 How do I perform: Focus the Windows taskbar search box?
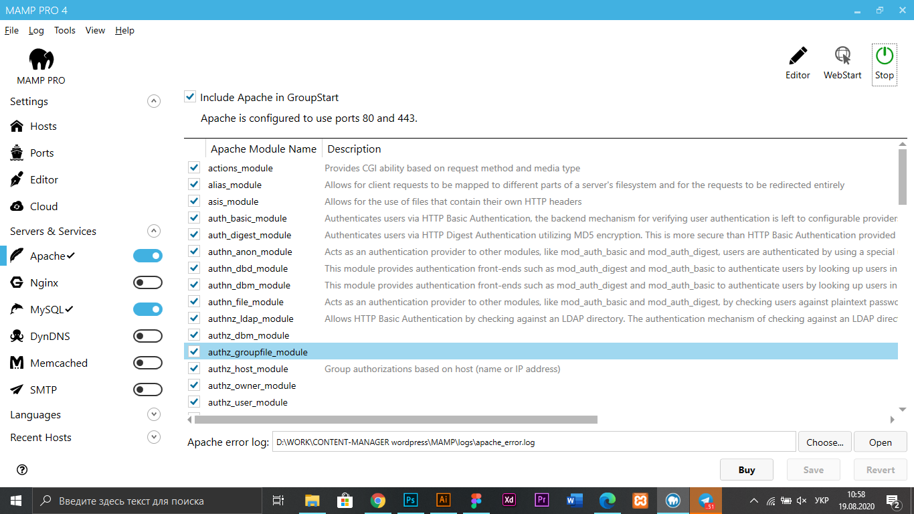click(x=147, y=501)
